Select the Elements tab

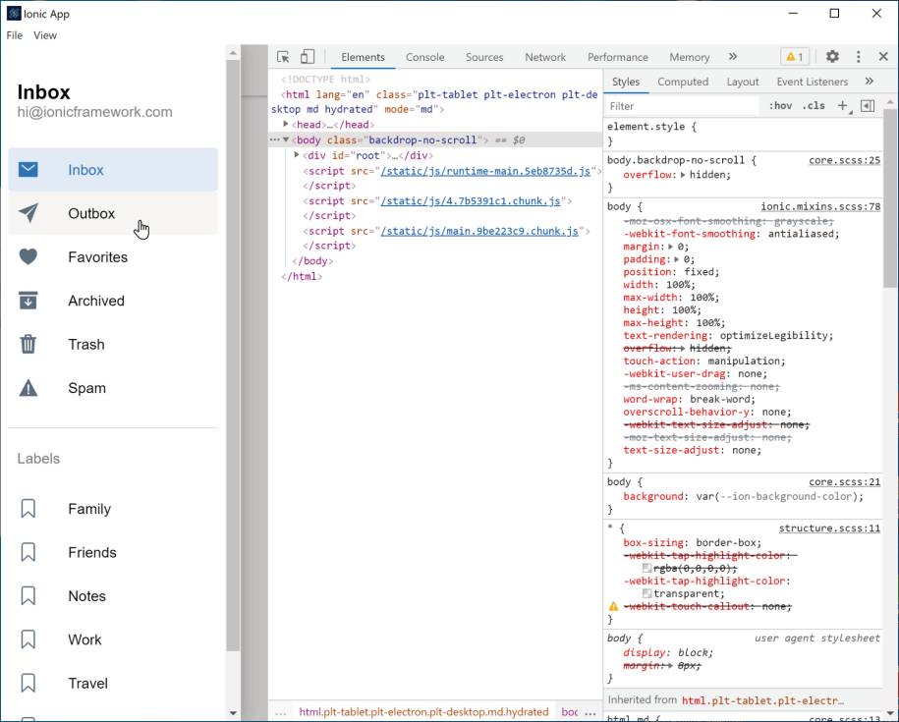363,57
